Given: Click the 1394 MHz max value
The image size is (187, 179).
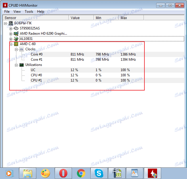Looking at the screenshot, I should [x=128, y=60].
